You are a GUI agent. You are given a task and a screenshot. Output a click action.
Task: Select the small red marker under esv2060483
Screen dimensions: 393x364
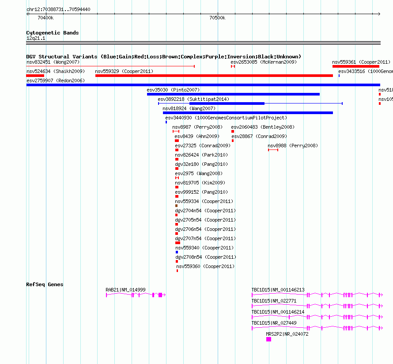pos(233,131)
